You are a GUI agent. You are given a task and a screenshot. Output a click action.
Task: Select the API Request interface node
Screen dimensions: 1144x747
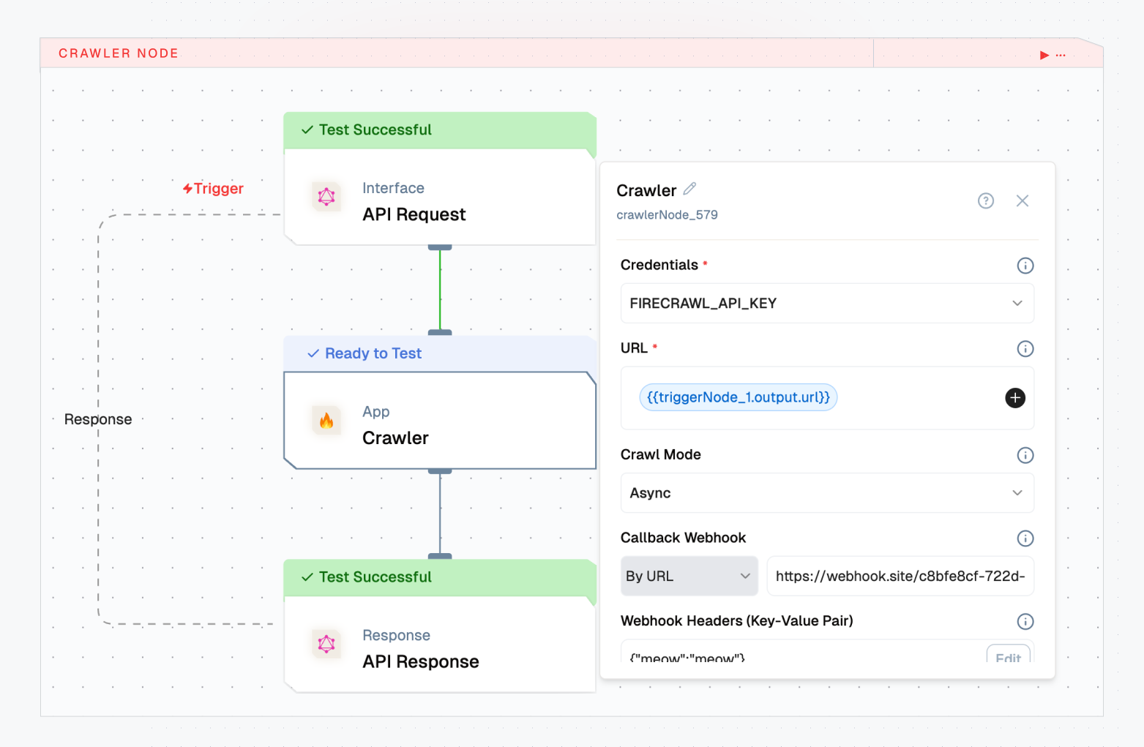[x=439, y=201]
